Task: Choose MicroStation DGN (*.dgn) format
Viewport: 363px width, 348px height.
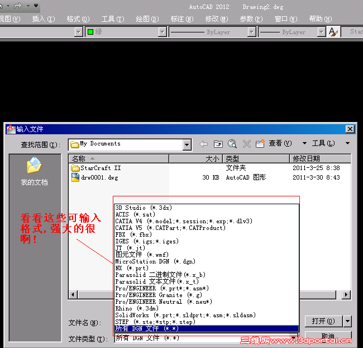Action: pyautogui.click(x=207, y=261)
